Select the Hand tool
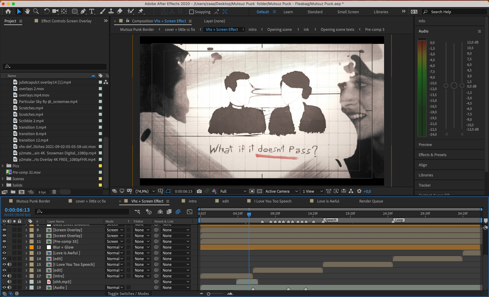This screenshot has height=297, width=489. pyautogui.click(x=27, y=11)
